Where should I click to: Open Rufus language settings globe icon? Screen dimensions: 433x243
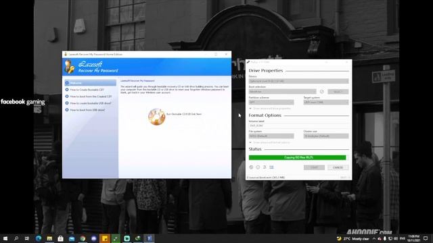(x=251, y=167)
